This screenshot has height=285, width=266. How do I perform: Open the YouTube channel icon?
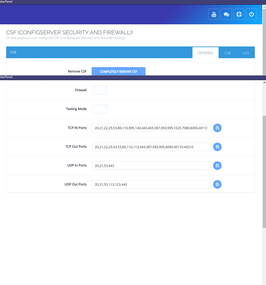tap(214, 14)
